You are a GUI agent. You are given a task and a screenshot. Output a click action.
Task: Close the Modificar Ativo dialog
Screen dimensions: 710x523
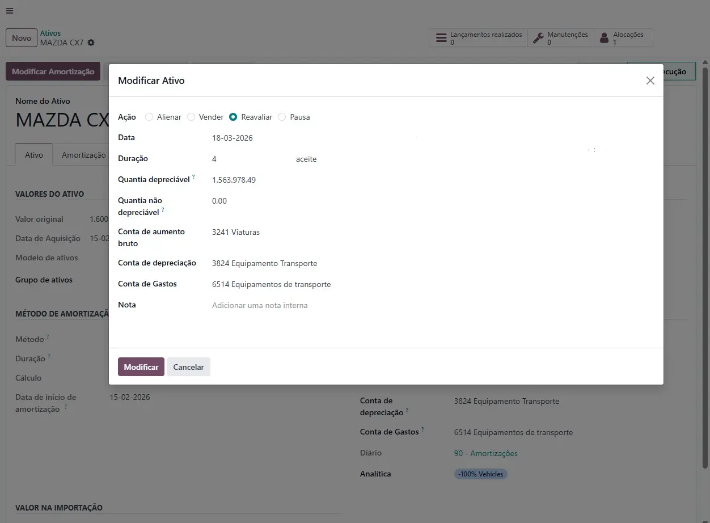click(650, 81)
